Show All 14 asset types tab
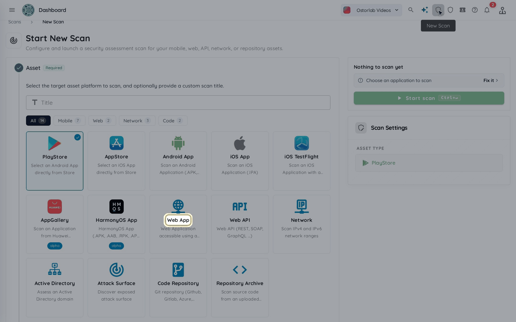The image size is (516, 322). (38, 120)
